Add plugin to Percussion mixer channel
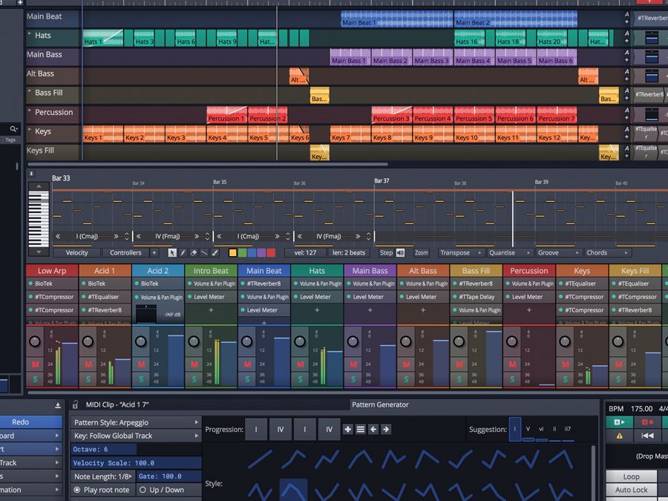Viewport: 668px width, 501px height. (x=528, y=310)
